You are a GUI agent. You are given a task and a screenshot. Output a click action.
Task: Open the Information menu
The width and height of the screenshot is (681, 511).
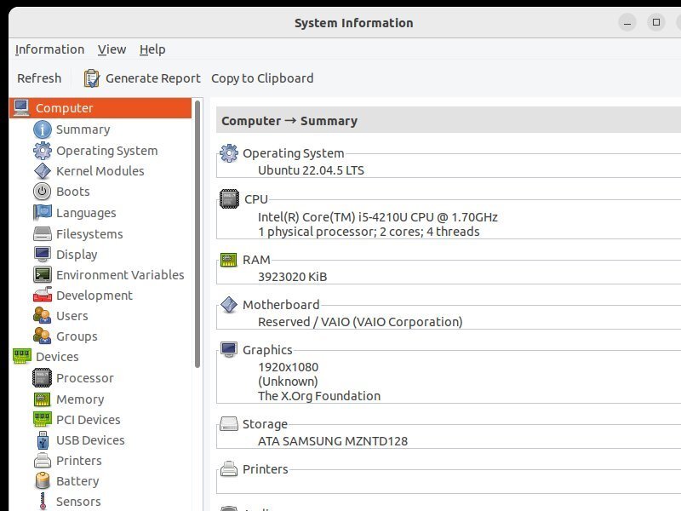[49, 49]
